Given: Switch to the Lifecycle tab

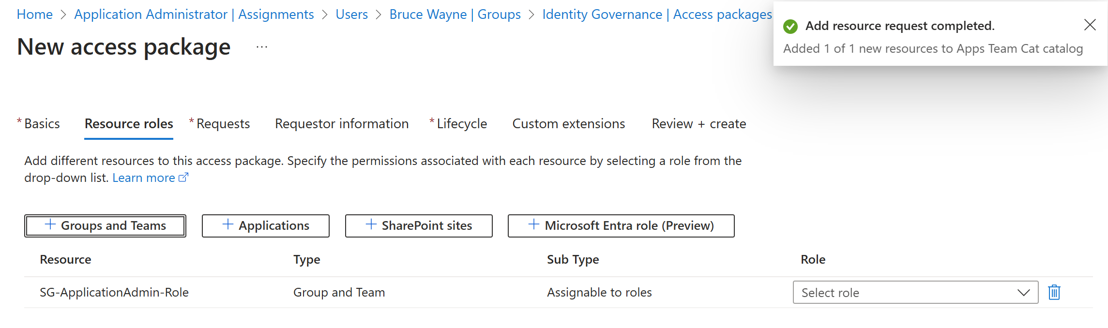Looking at the screenshot, I should [x=461, y=124].
